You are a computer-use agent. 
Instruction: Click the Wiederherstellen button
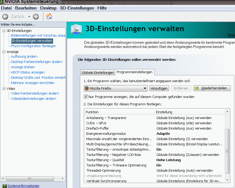[212, 88]
